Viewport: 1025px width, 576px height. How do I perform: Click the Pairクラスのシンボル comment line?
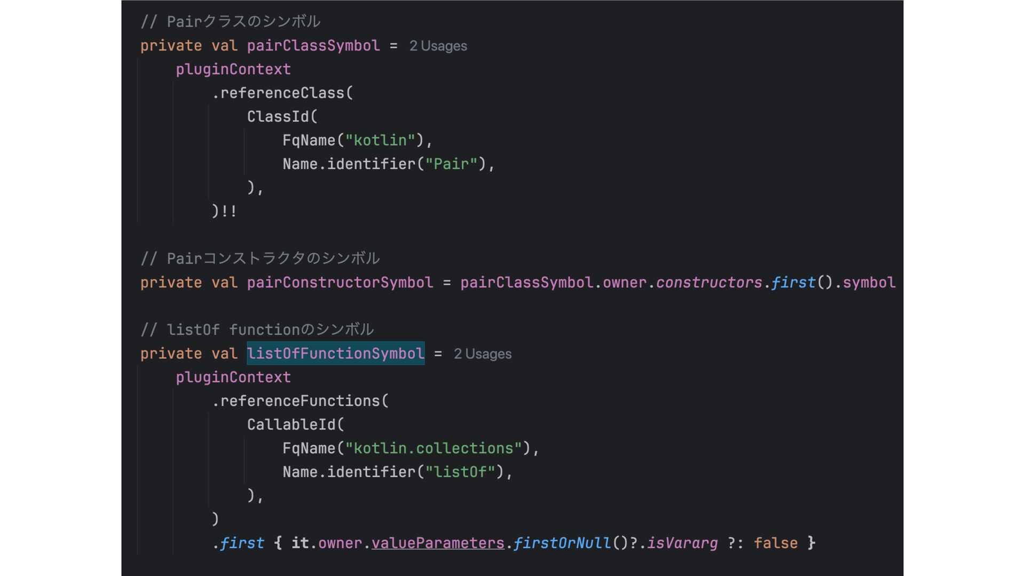(x=231, y=22)
